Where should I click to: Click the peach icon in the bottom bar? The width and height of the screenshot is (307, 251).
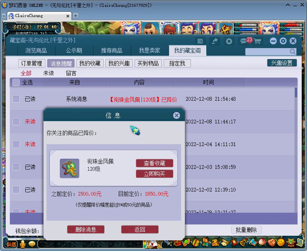coord(262,242)
